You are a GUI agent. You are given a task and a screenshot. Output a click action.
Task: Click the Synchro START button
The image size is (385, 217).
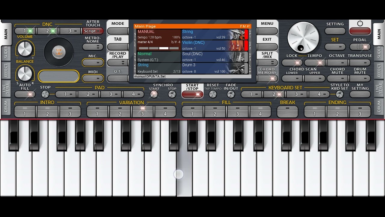click(x=154, y=94)
